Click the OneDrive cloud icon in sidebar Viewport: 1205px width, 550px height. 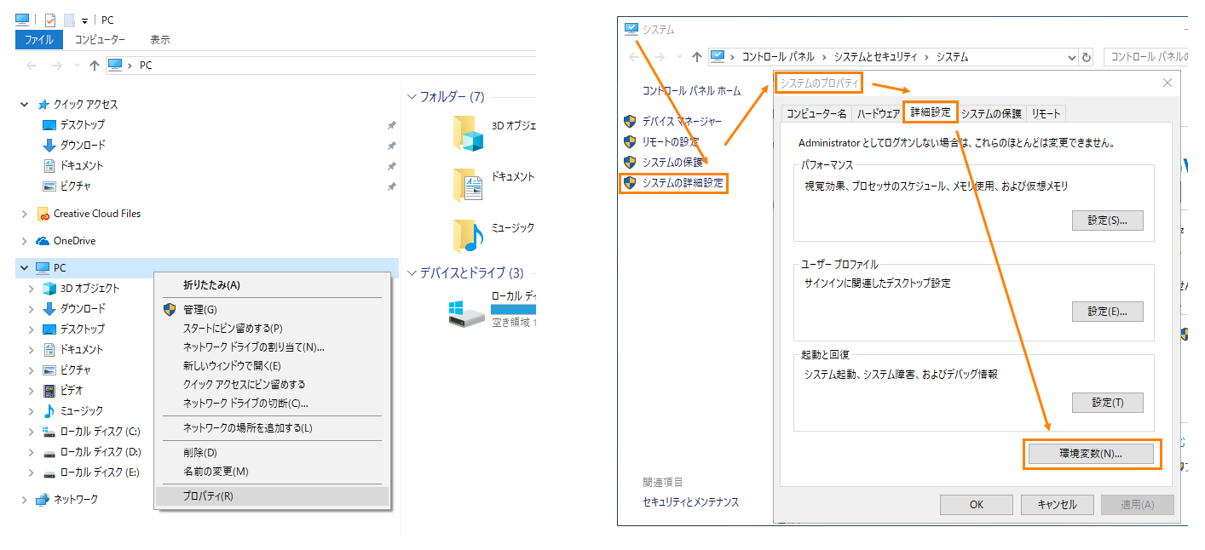click(43, 241)
